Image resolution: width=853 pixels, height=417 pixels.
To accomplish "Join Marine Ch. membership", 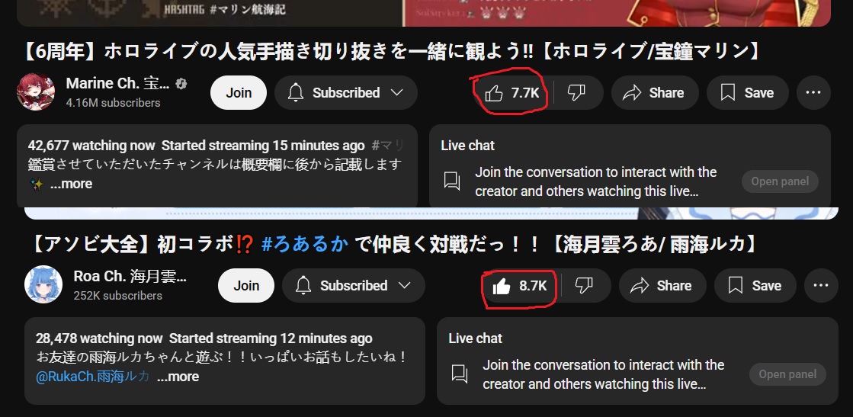I will point(239,93).
